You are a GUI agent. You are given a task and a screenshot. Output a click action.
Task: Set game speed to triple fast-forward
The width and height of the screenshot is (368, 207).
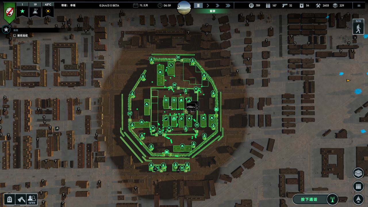tap(228, 5)
